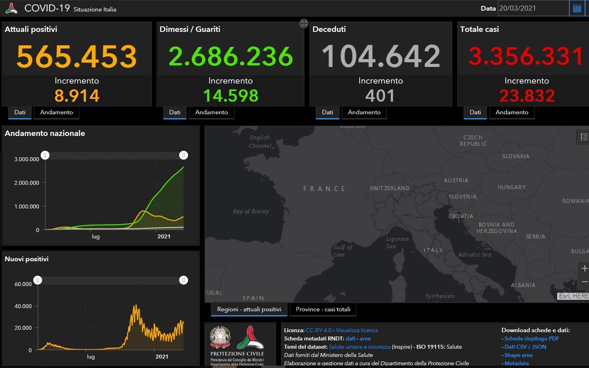Open the RNDT dati metadata link
This screenshot has height=368, width=589.
(350, 338)
